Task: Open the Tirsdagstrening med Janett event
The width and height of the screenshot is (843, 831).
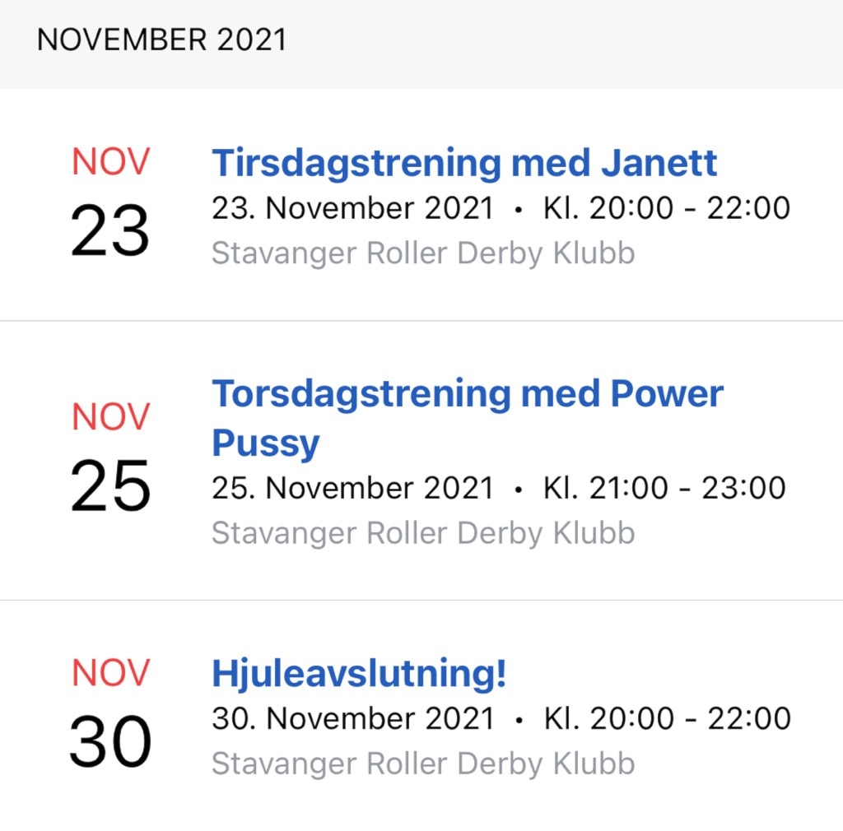Action: [464, 163]
